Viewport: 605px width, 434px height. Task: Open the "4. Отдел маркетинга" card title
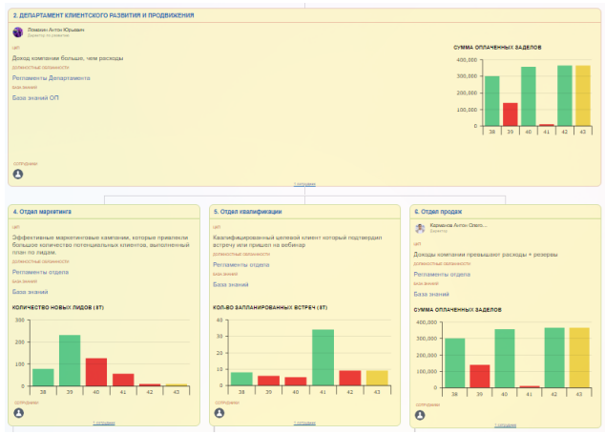tap(43, 211)
